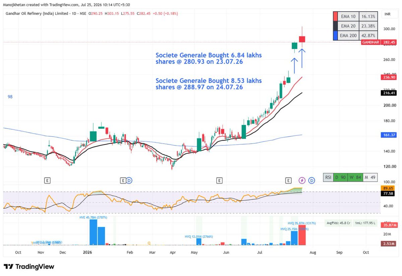This screenshot has height=276, width=402.
Task: Click the tallest blue January volume bar
Action: point(93,232)
